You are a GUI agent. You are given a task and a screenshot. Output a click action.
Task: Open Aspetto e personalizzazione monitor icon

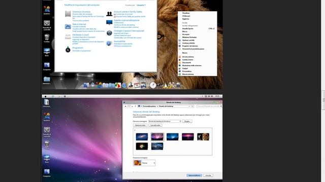tap(109, 22)
